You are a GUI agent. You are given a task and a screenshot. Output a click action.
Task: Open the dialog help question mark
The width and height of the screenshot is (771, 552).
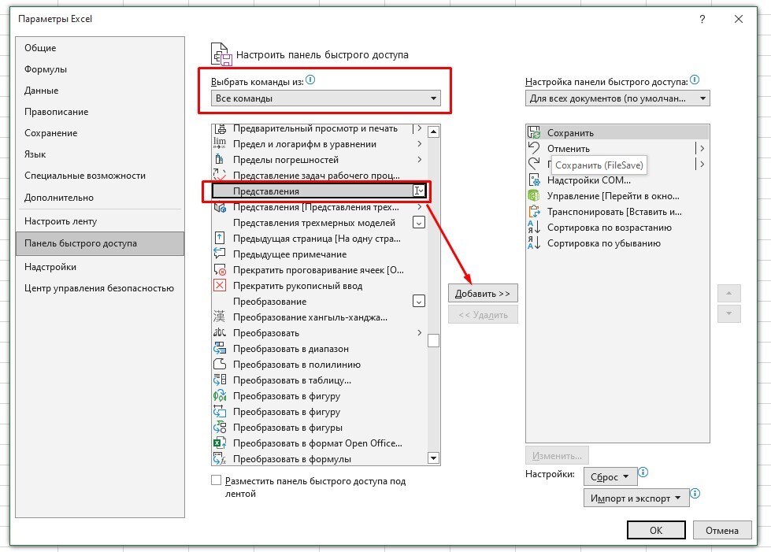point(702,19)
